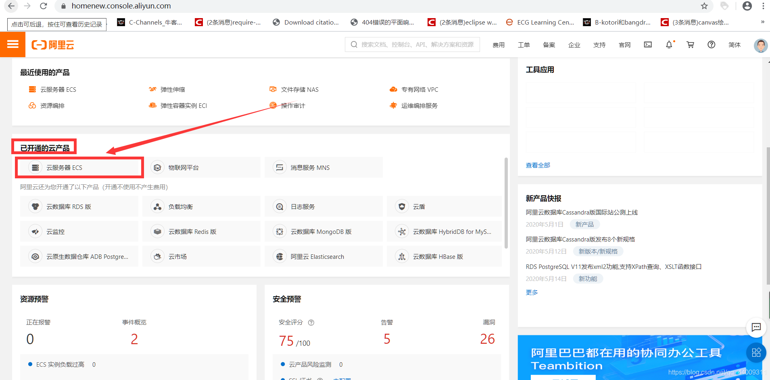Open the shopping cart
770x380 pixels.
[x=690, y=45]
